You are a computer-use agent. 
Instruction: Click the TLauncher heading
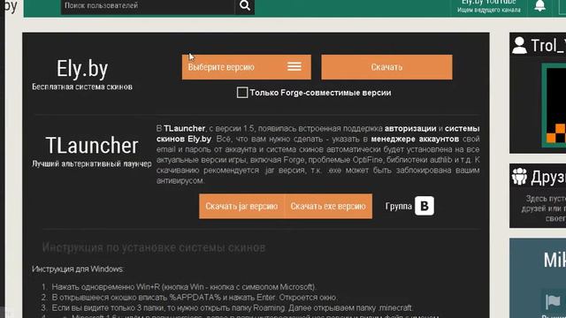pyautogui.click(x=92, y=145)
